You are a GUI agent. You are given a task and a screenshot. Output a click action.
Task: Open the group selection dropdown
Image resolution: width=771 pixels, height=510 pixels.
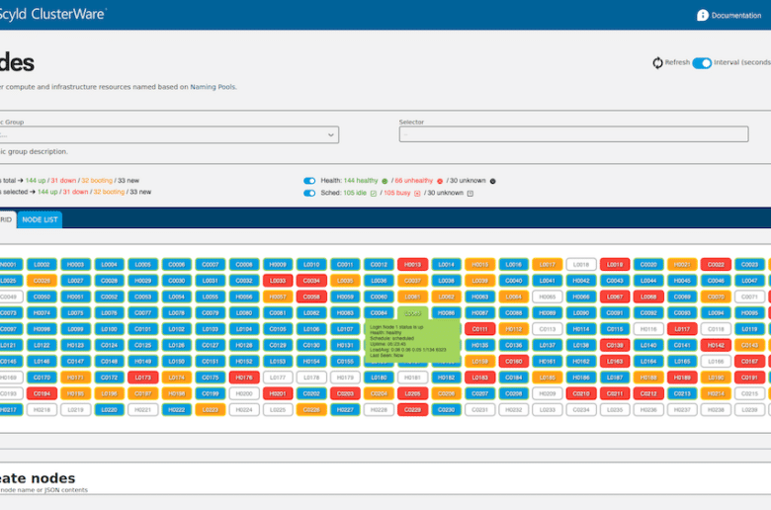tap(169, 134)
